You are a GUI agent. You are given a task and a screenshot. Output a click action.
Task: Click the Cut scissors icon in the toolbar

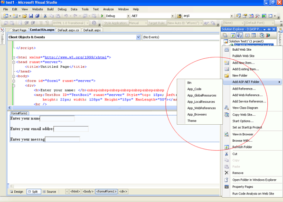45,16
